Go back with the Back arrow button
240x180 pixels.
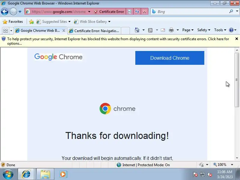4,12
